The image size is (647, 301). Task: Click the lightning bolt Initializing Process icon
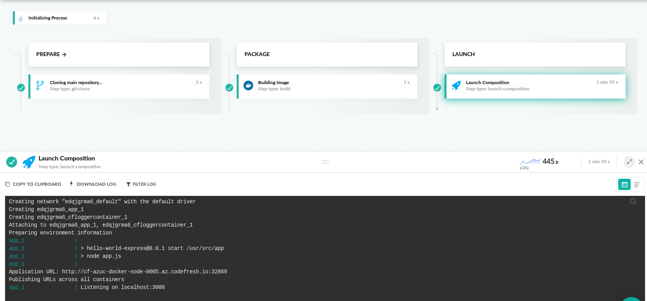pyautogui.click(x=21, y=18)
